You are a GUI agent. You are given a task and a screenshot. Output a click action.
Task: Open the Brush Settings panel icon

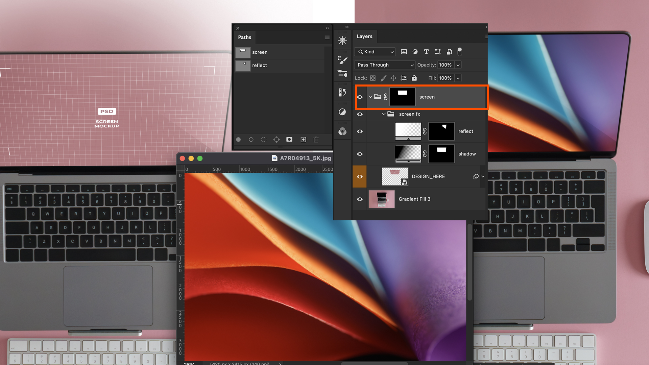(x=342, y=60)
